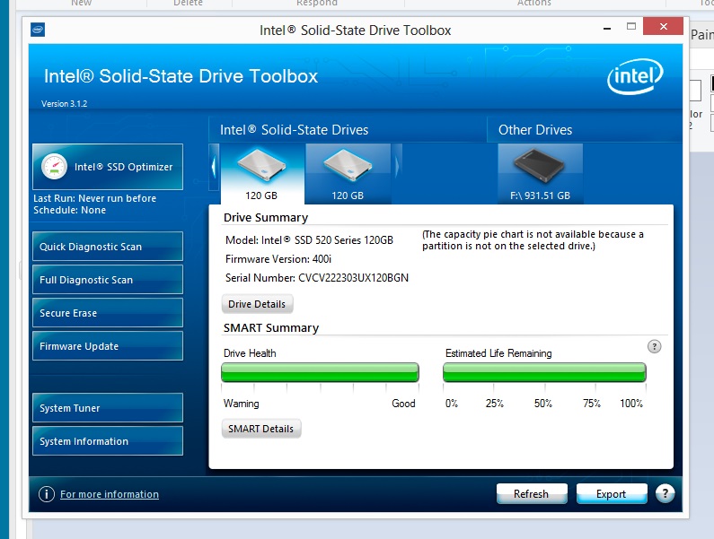
Task: Open Secure Erase
Action: coord(108,313)
